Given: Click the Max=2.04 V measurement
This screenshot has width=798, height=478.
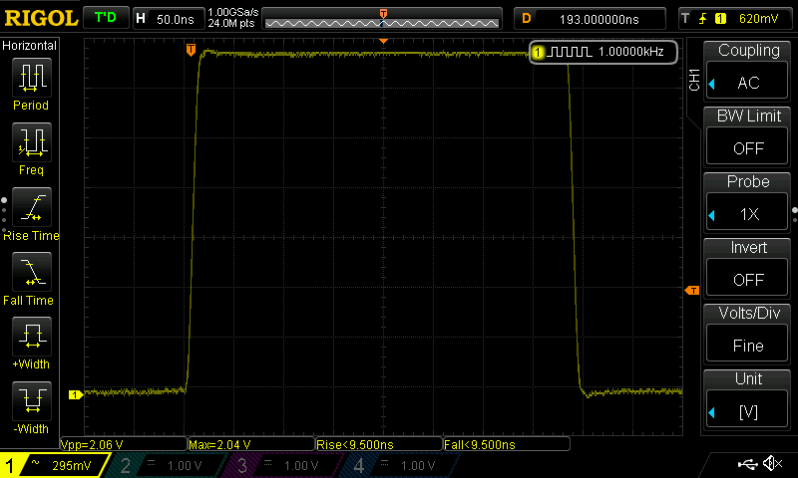Looking at the screenshot, I should click(251, 444).
